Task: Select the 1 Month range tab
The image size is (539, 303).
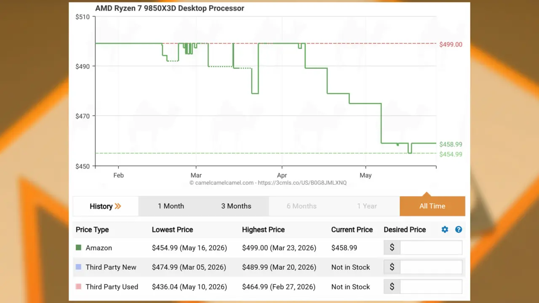Action: coord(171,206)
